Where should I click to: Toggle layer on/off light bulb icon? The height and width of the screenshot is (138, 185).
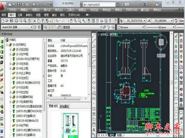pyautogui.click(x=49, y=27)
